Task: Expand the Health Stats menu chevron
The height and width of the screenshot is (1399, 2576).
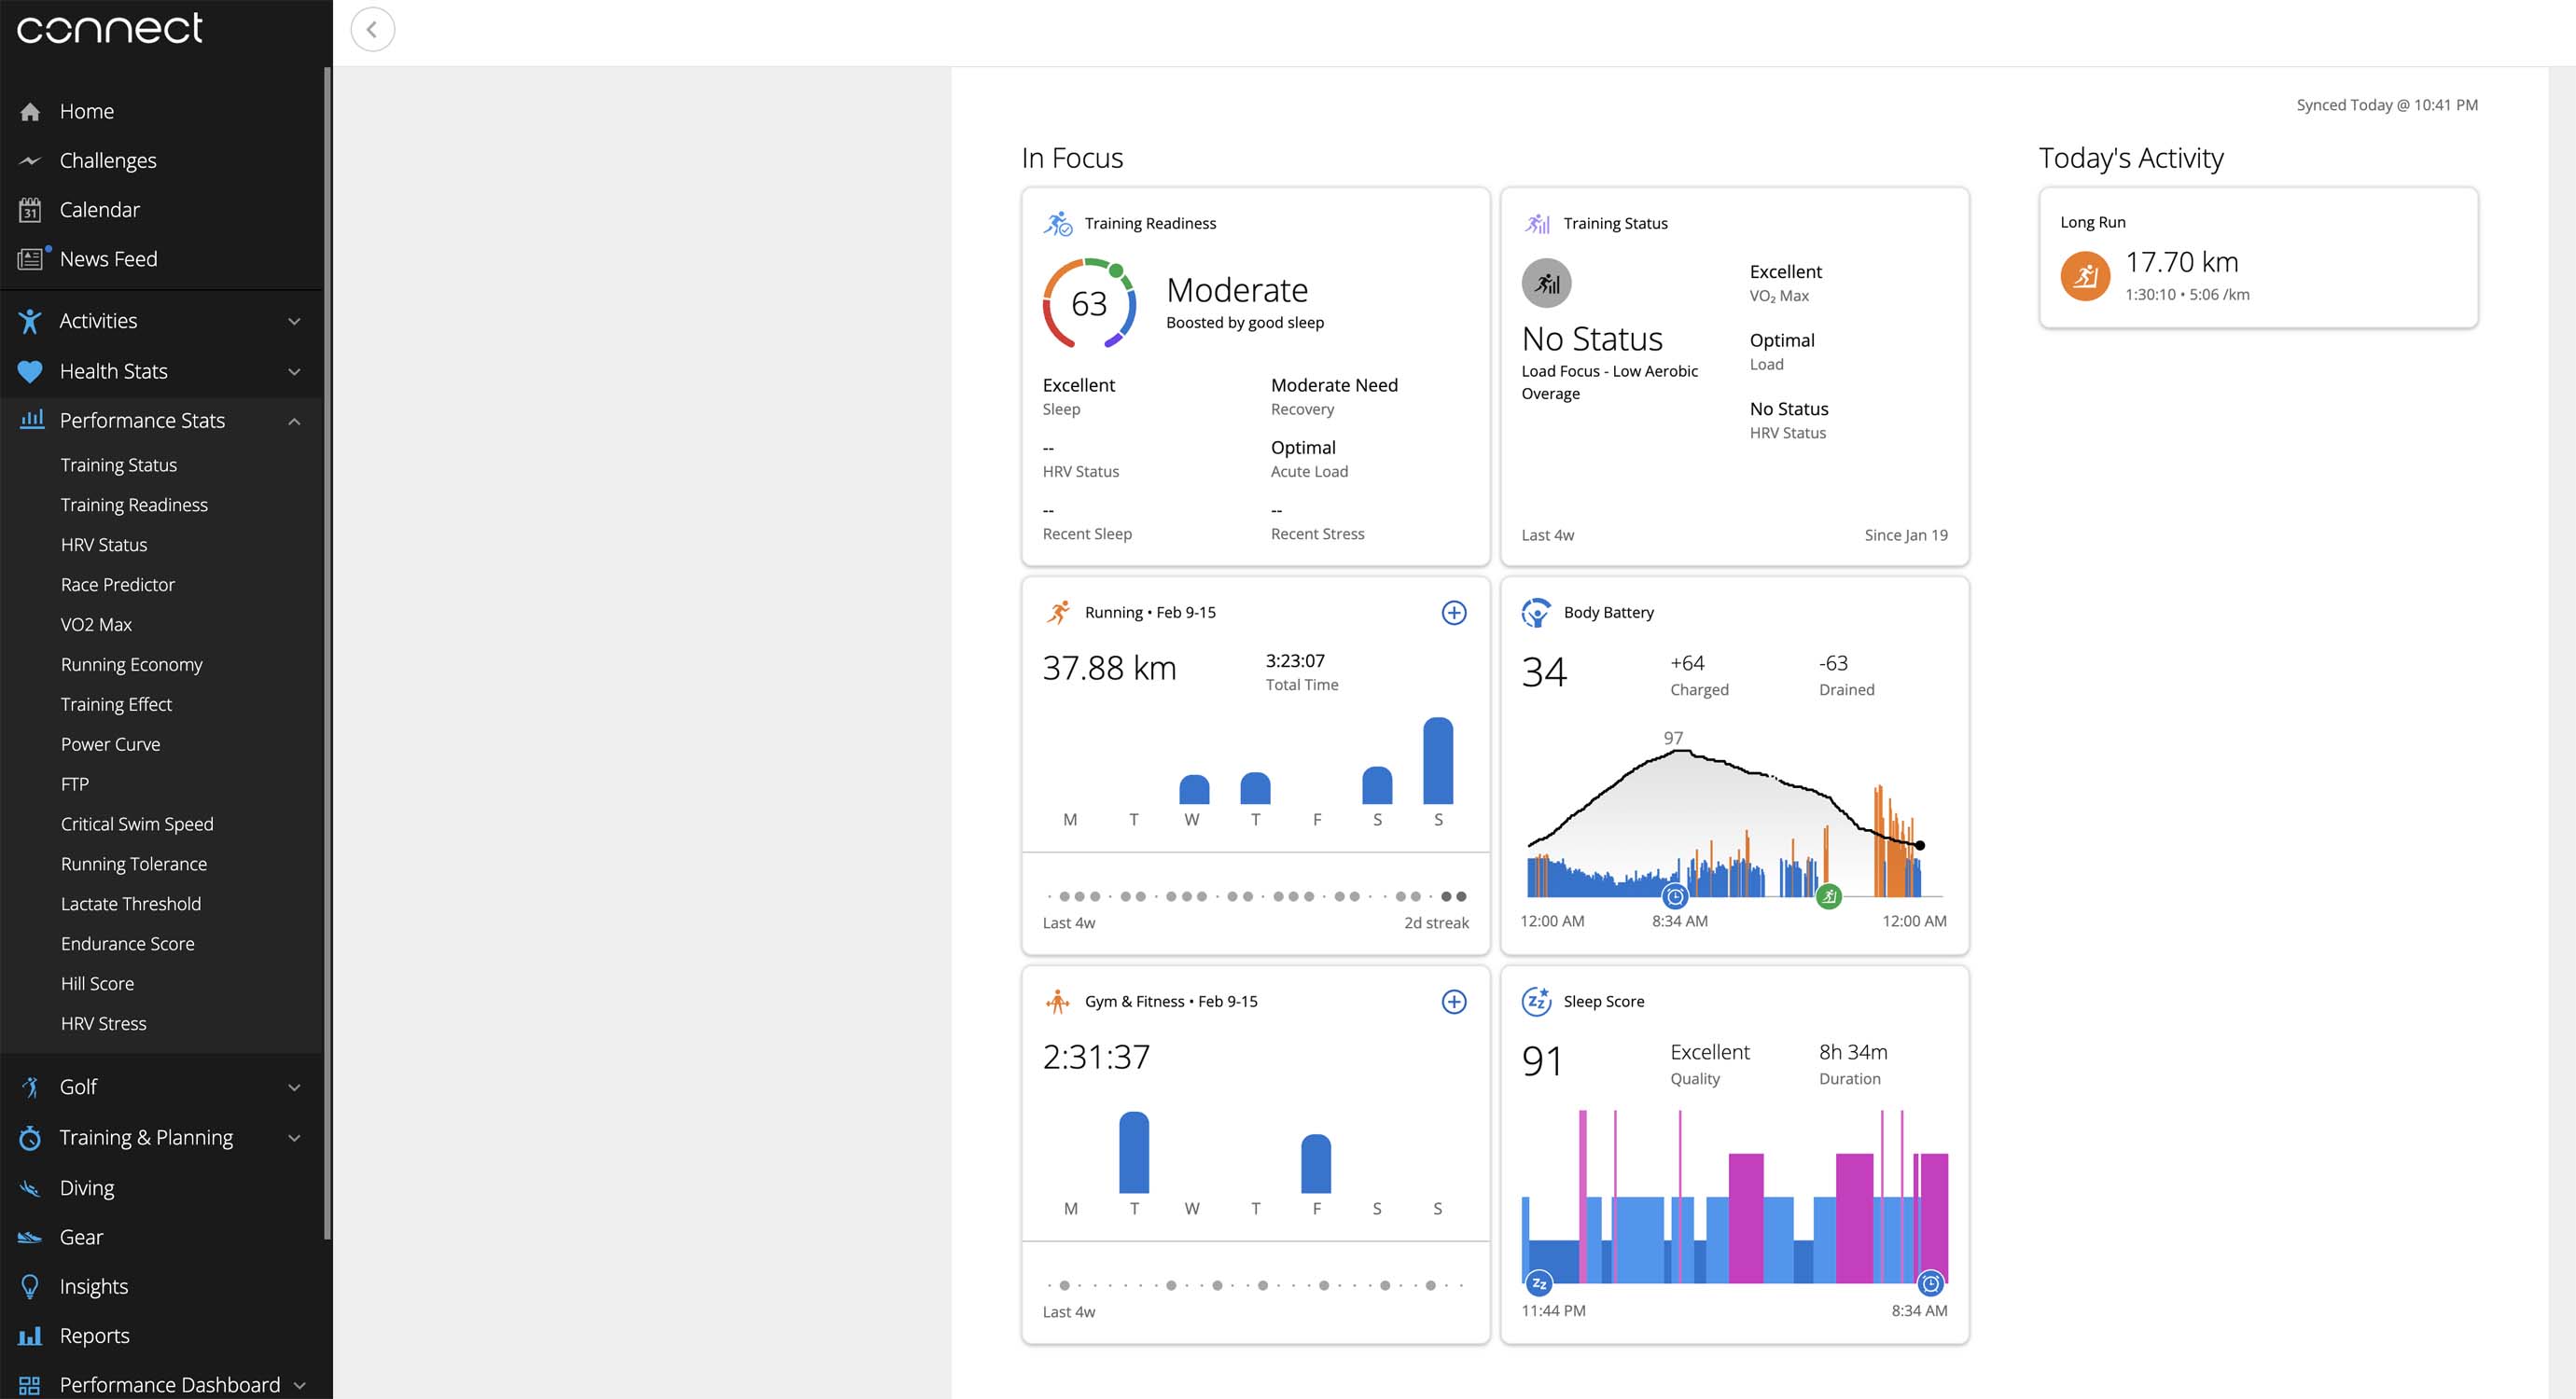Action: (x=294, y=372)
